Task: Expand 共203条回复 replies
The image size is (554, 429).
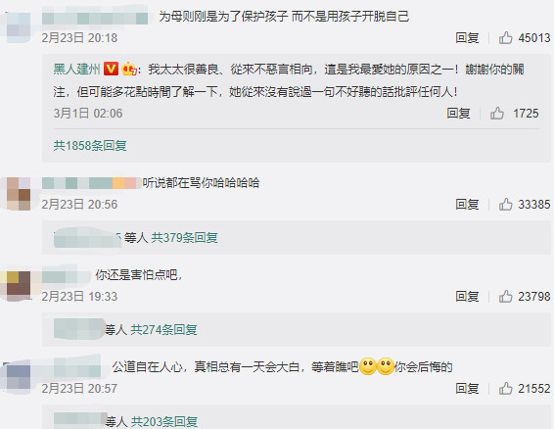Action: click(x=163, y=421)
